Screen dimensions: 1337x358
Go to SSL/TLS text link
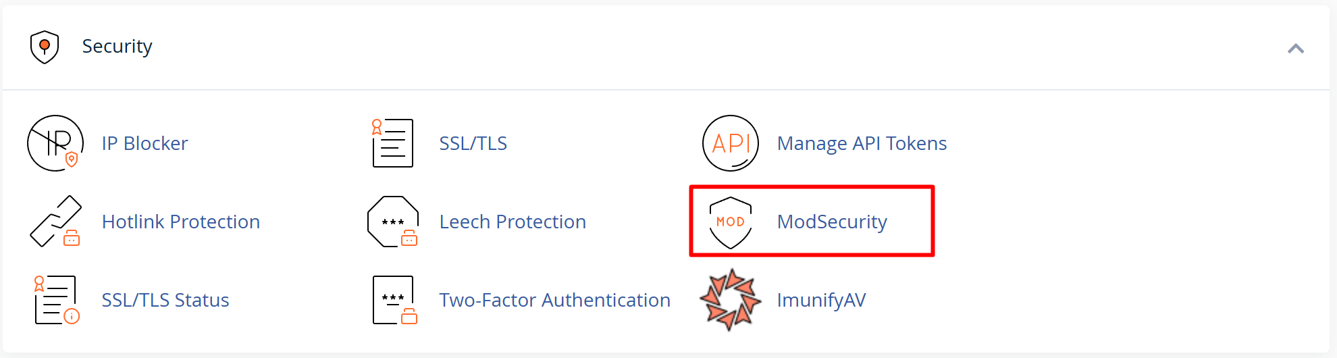pos(473,143)
